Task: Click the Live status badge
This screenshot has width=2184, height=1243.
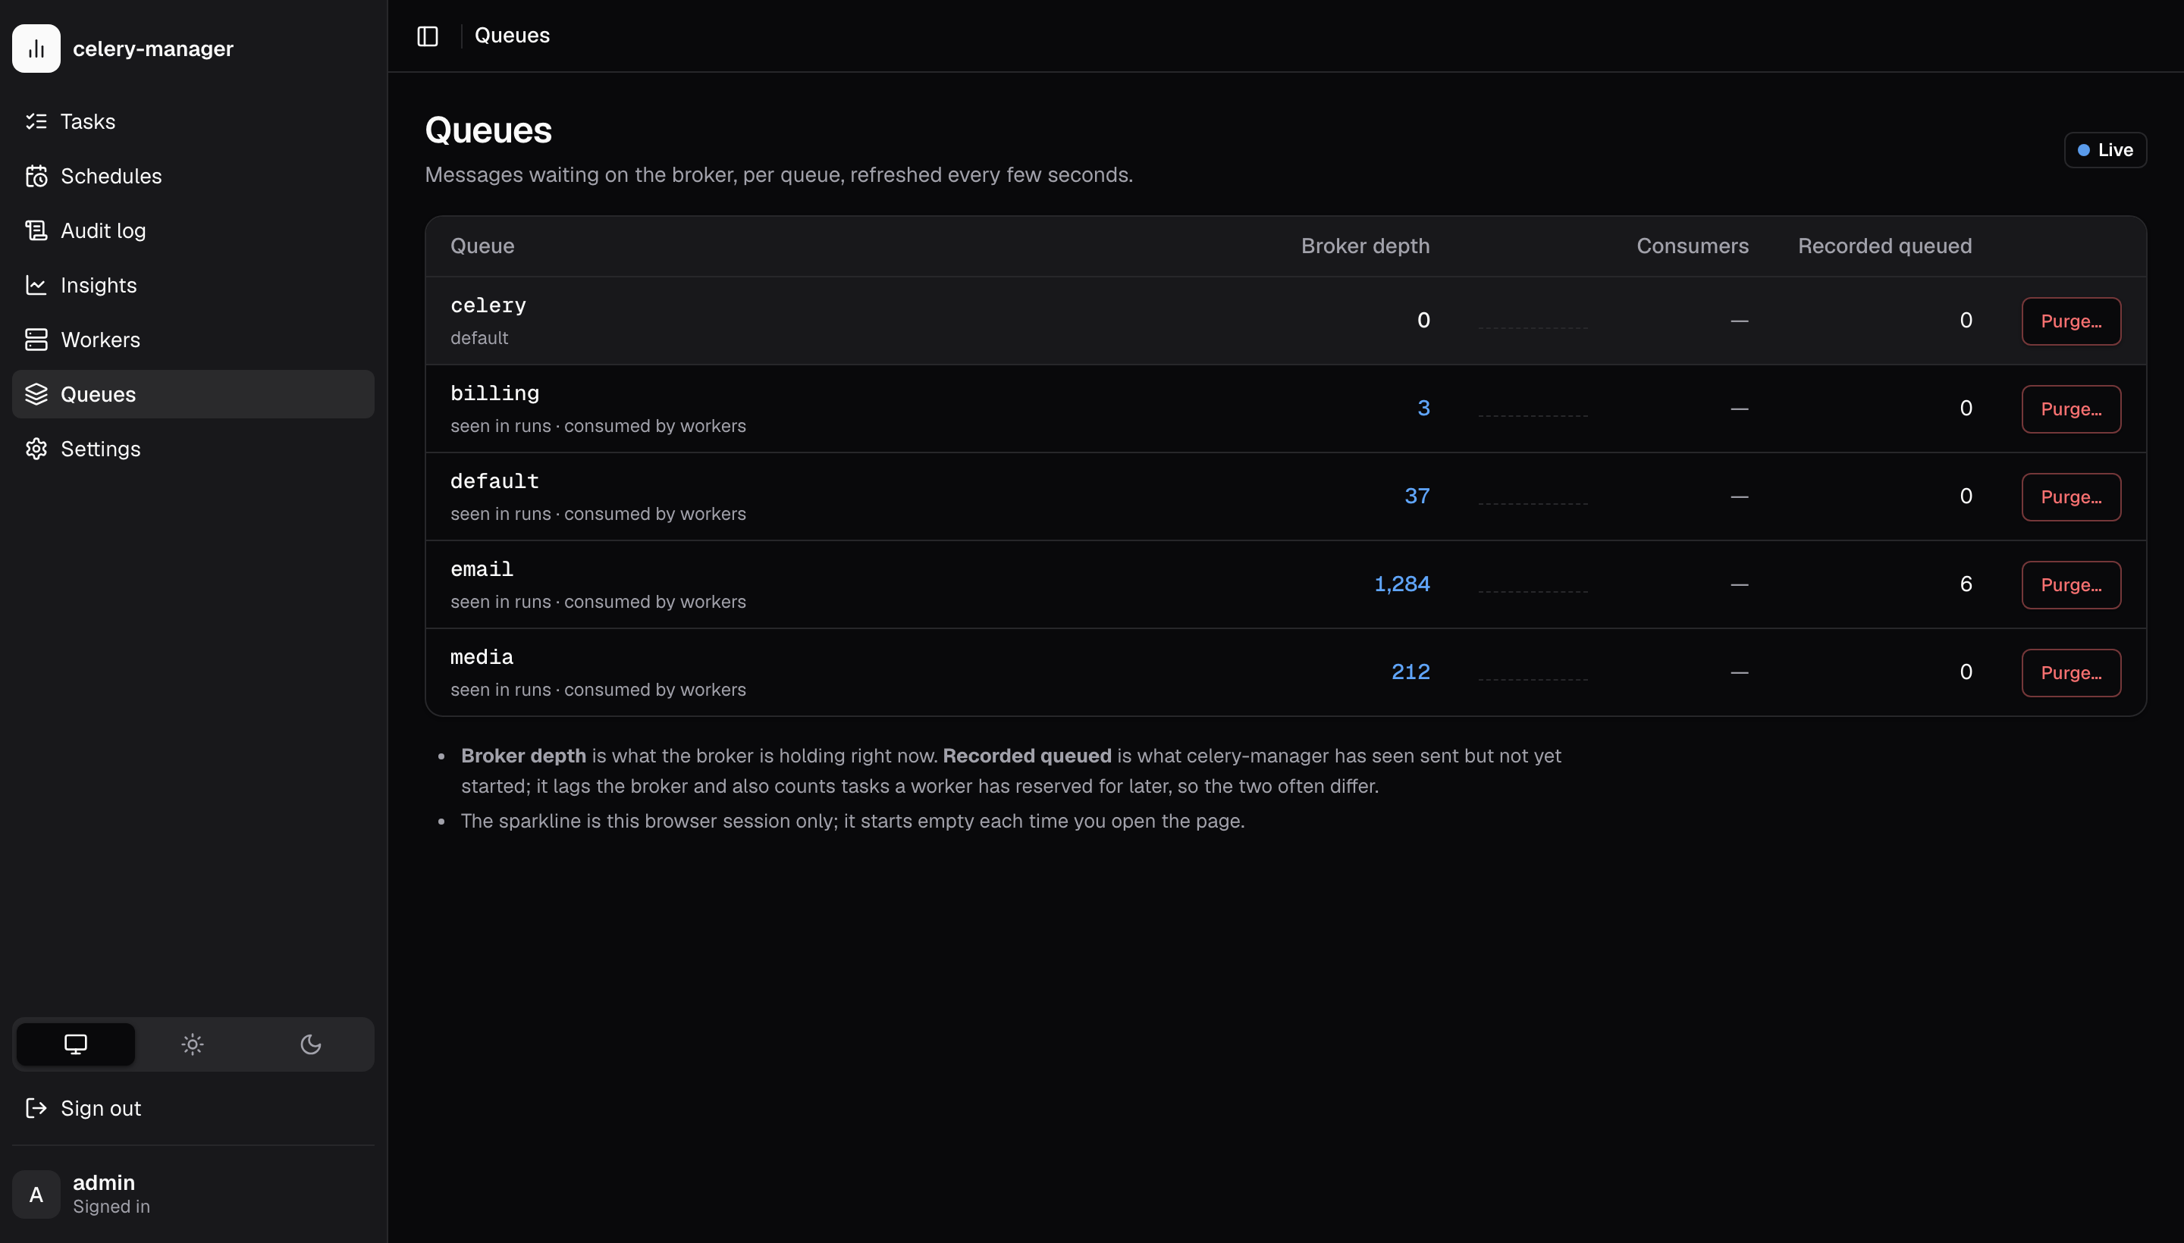Action: [x=2104, y=150]
